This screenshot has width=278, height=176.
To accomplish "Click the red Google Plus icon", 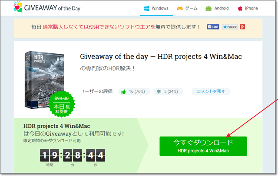I will [x=242, y=27].
